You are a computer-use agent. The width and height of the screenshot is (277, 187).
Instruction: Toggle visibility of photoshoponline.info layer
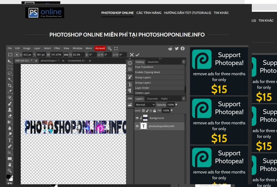tap(137, 126)
